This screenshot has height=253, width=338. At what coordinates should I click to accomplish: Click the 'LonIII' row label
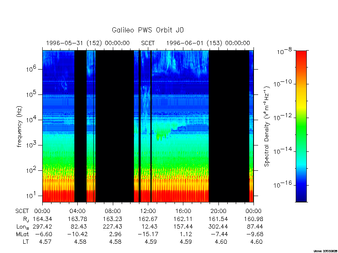[23, 227]
